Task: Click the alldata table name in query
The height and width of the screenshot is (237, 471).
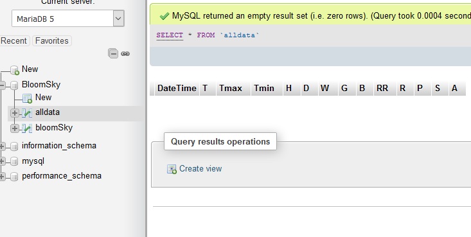Action: (240, 35)
